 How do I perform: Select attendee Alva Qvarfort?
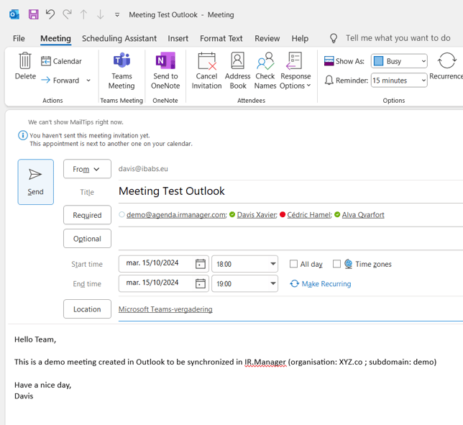coord(363,215)
